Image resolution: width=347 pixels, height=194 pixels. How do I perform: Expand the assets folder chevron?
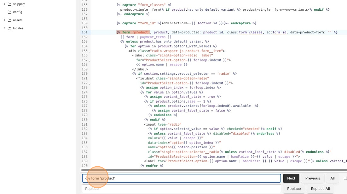[x=4, y=20]
